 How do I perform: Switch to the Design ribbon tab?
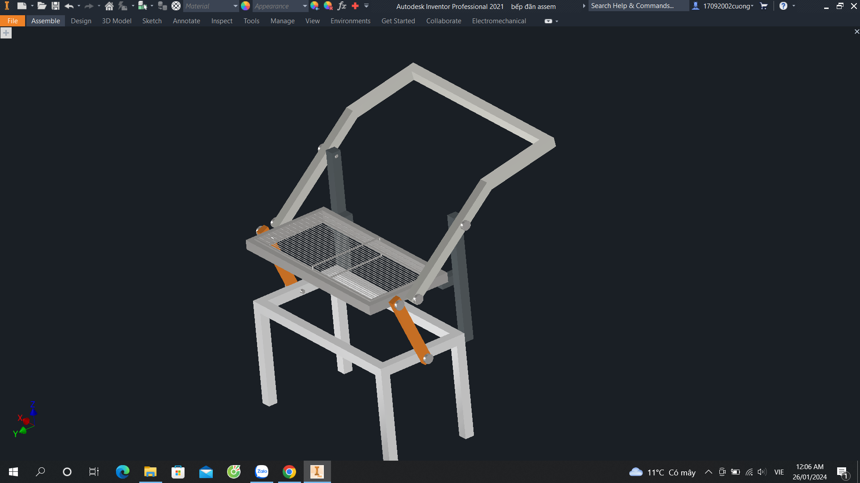click(81, 21)
